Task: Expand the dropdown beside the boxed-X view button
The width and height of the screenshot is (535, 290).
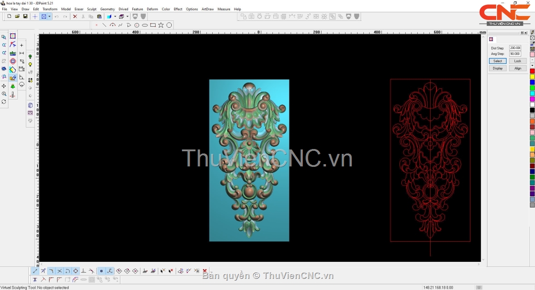Action: (49, 17)
